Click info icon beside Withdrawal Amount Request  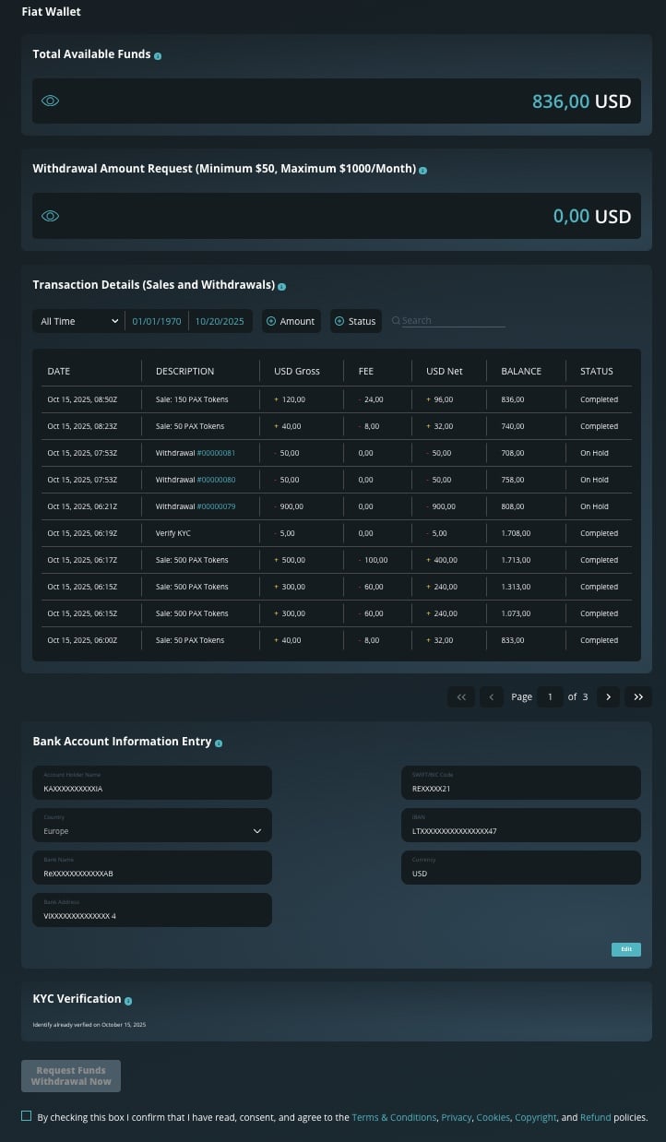coord(422,171)
